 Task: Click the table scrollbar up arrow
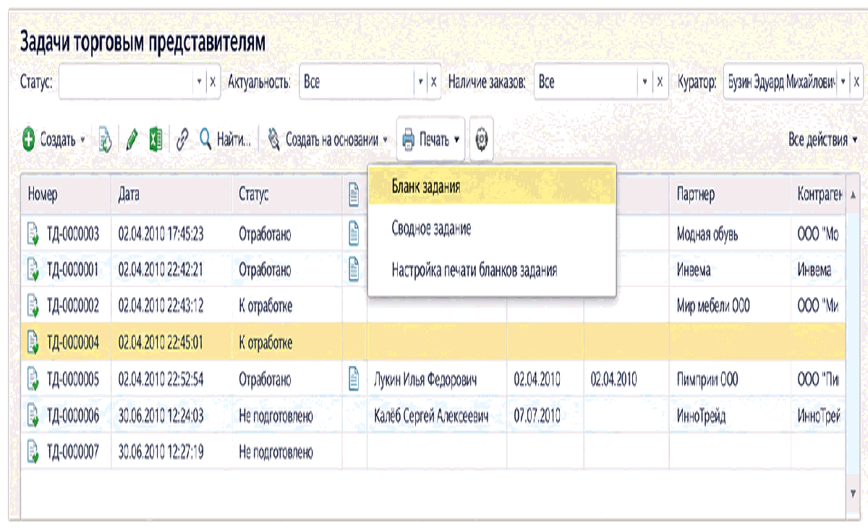(854, 195)
